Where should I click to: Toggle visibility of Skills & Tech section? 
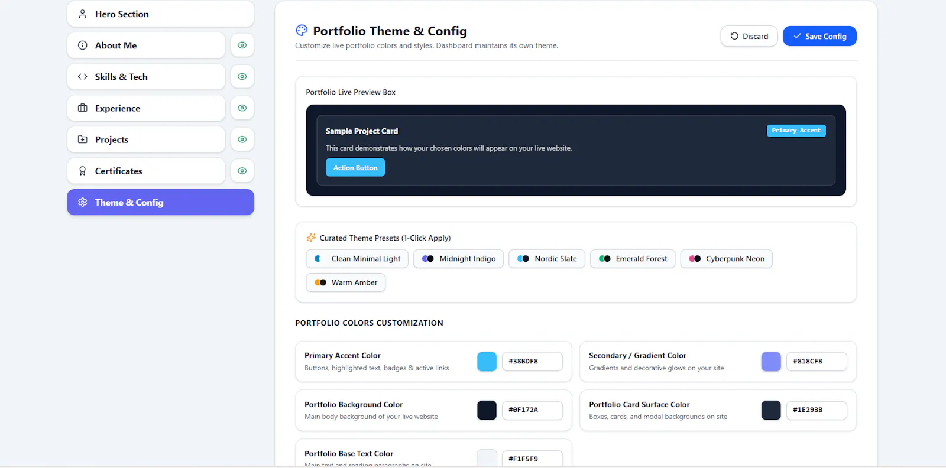click(x=242, y=76)
